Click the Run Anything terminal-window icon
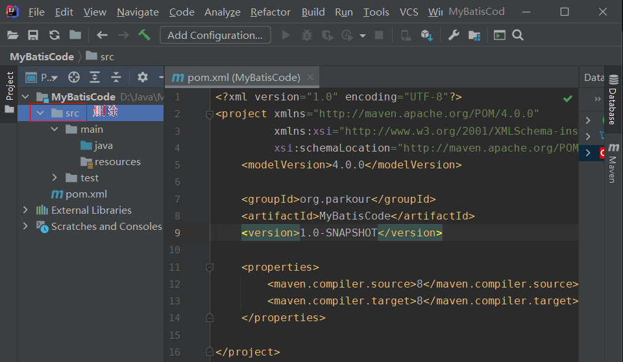Viewport: 623px width, 362px height. point(500,35)
